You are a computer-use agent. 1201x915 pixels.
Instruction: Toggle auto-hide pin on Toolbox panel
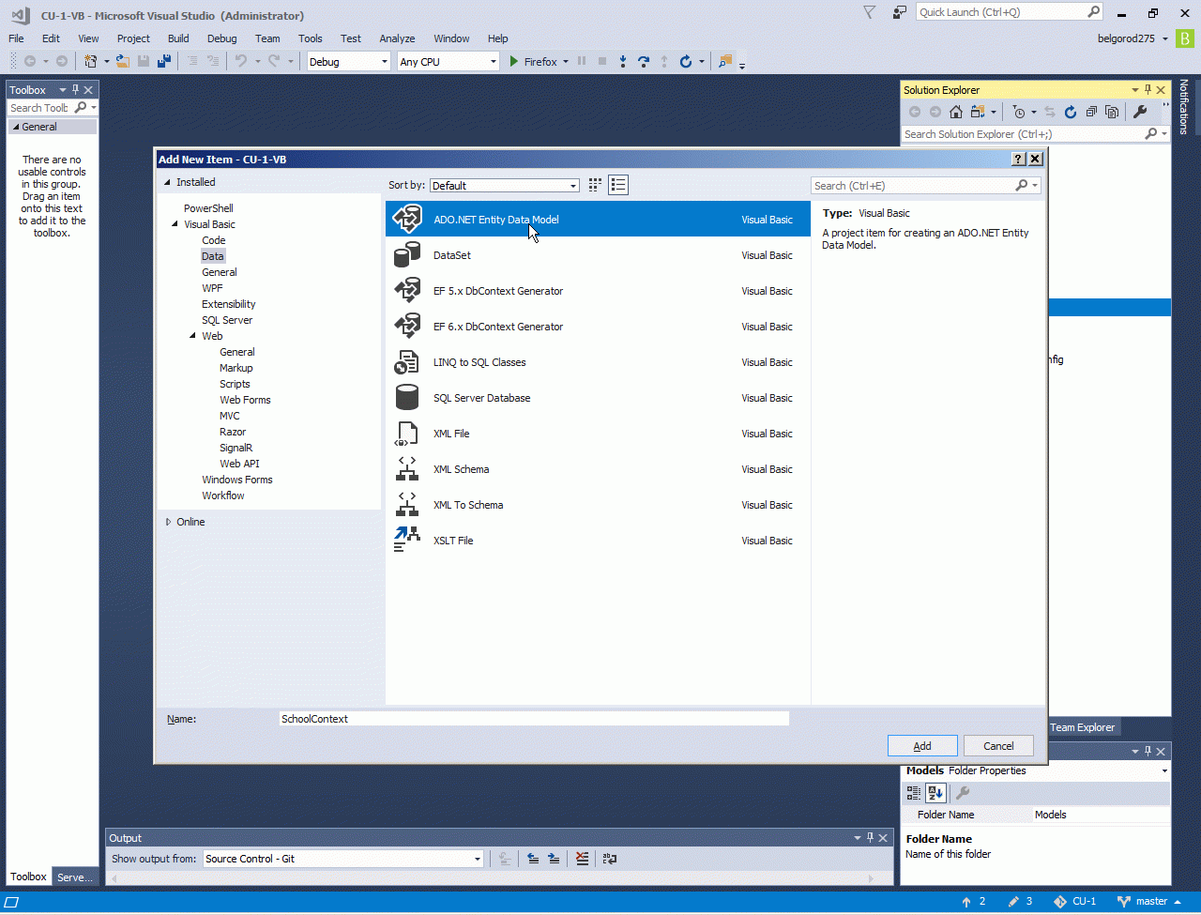tap(76, 90)
